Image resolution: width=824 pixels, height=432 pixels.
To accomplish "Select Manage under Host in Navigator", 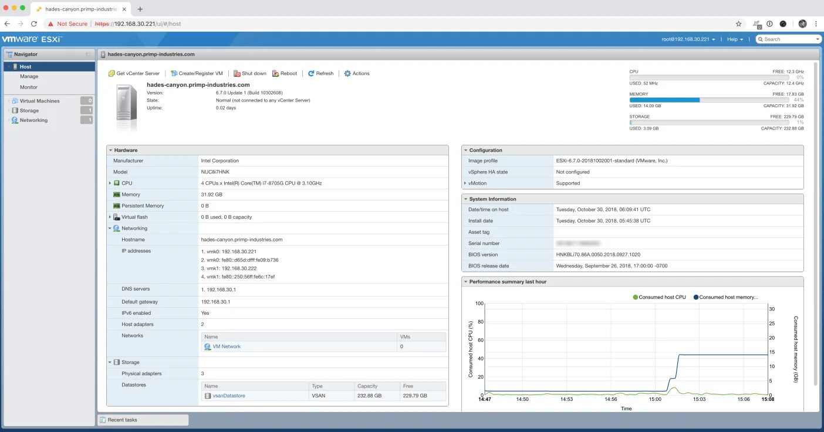I will click(x=29, y=76).
